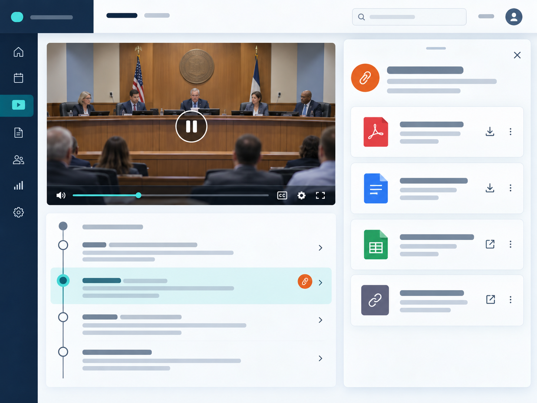Screen dimensions: 537x403
Task: Download the blue document attachment
Action: pos(490,188)
